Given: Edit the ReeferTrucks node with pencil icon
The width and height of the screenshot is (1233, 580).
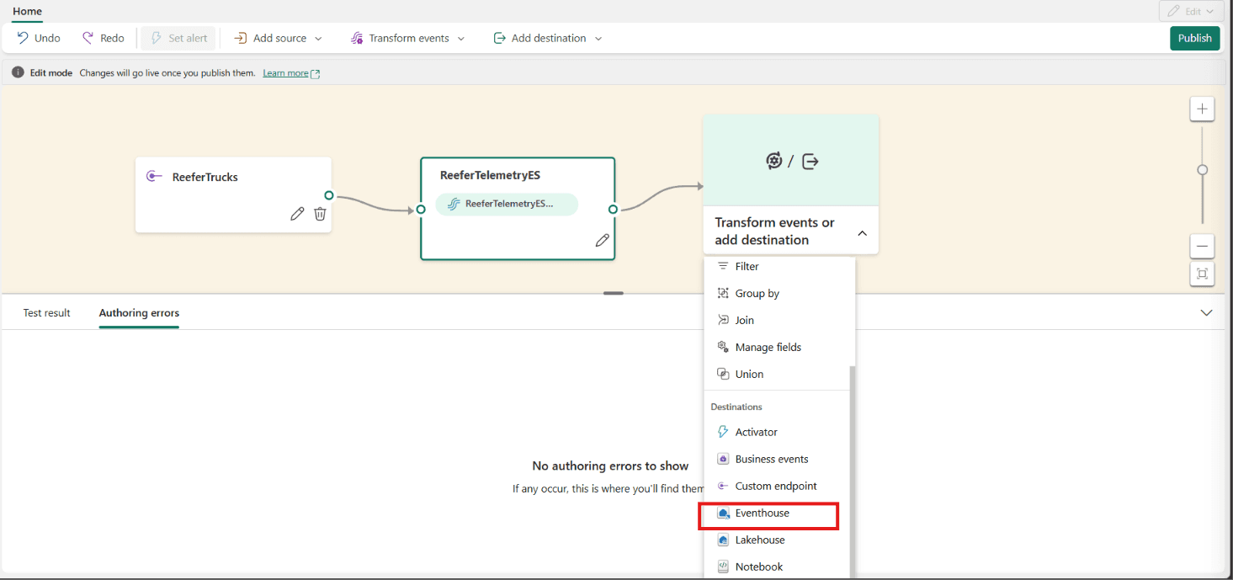Looking at the screenshot, I should coord(297,214).
